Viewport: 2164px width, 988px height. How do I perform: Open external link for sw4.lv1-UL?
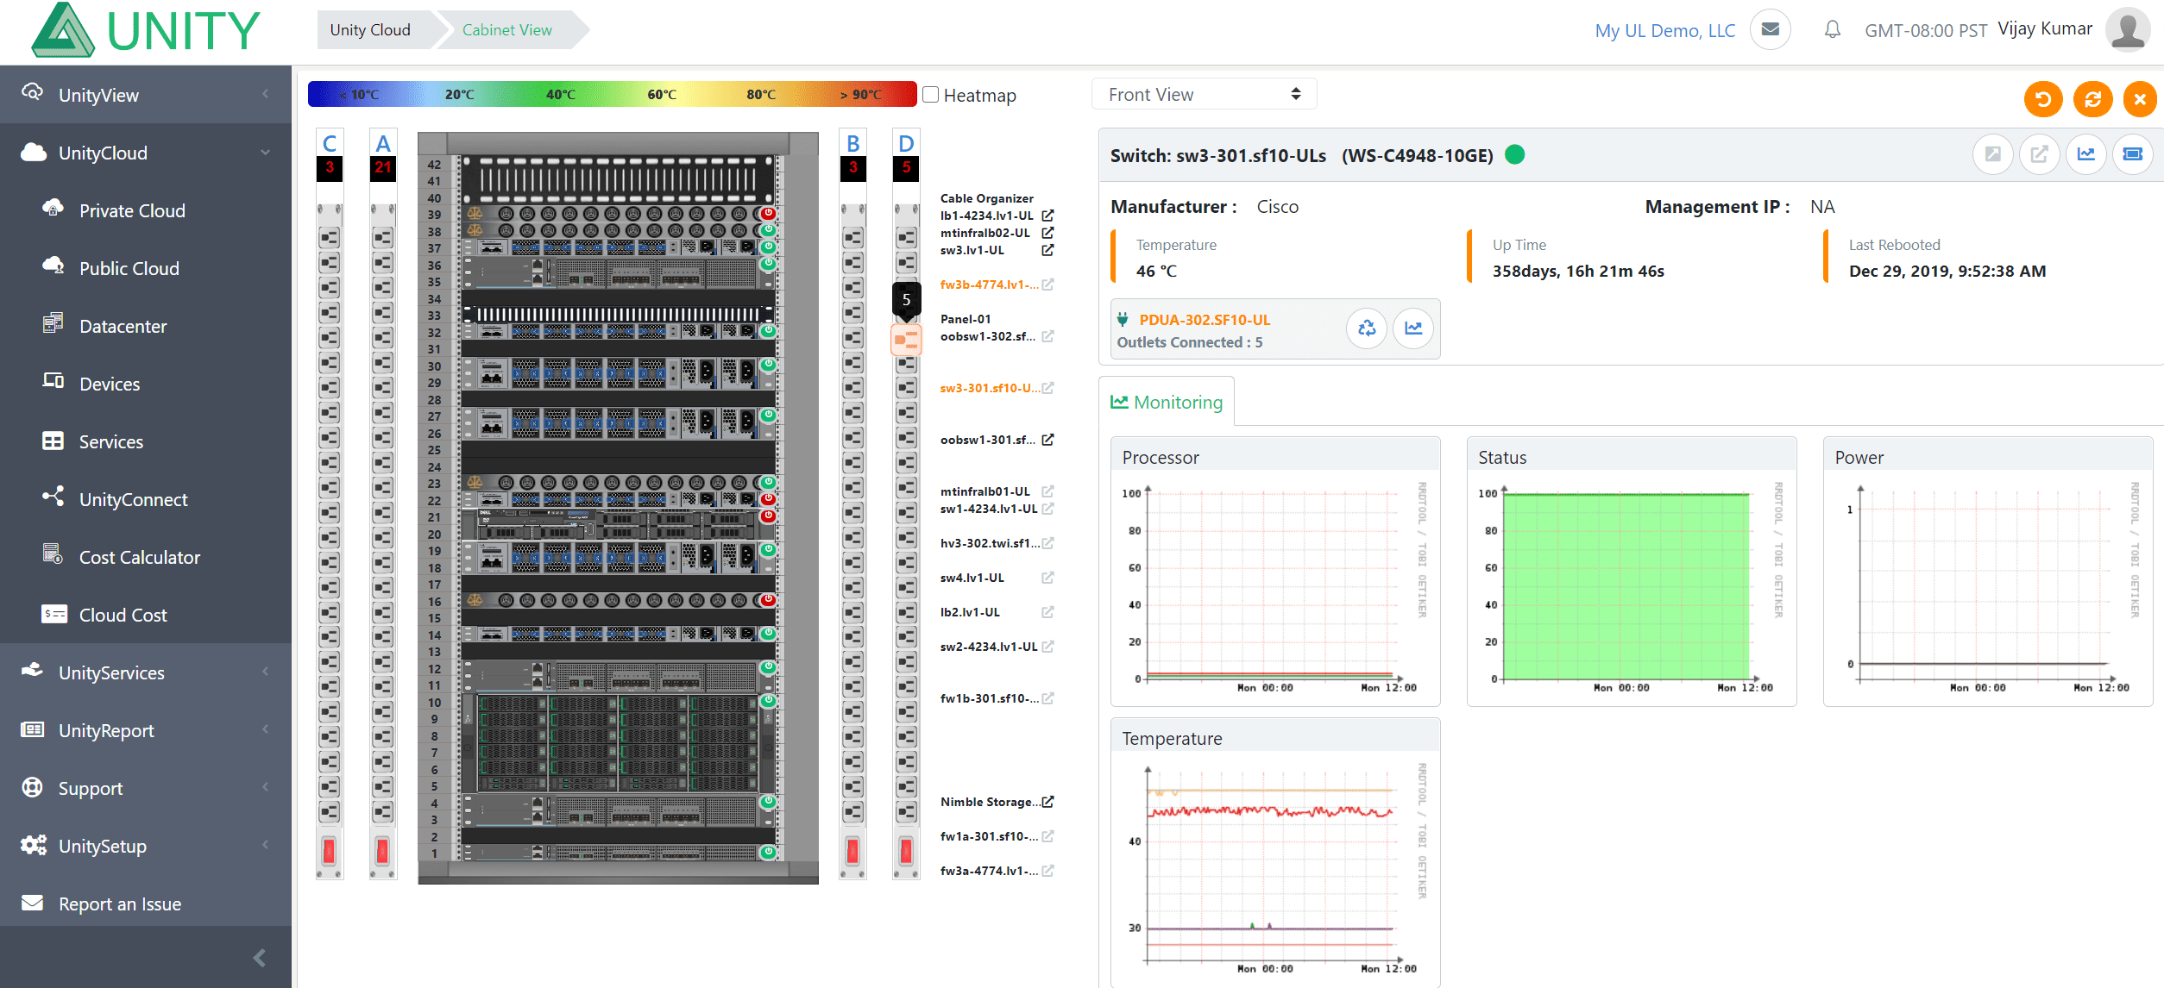point(1047,578)
